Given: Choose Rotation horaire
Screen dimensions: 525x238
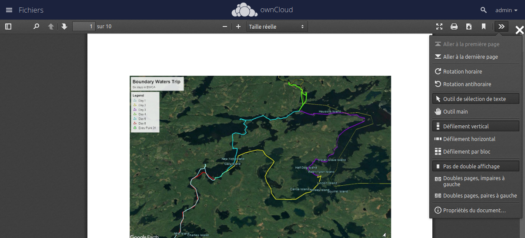Looking at the screenshot, I should pos(476,71).
